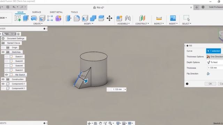This screenshot has width=223, height=125.
Task: Click the Save icon
Action: 8,7
